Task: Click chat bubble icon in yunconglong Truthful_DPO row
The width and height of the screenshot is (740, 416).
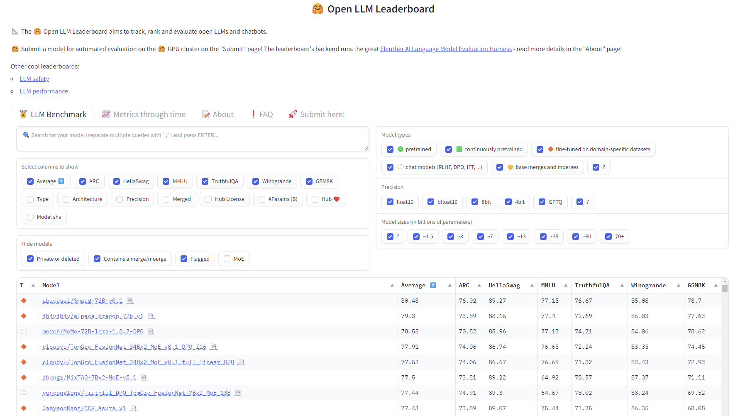Action: click(x=24, y=393)
